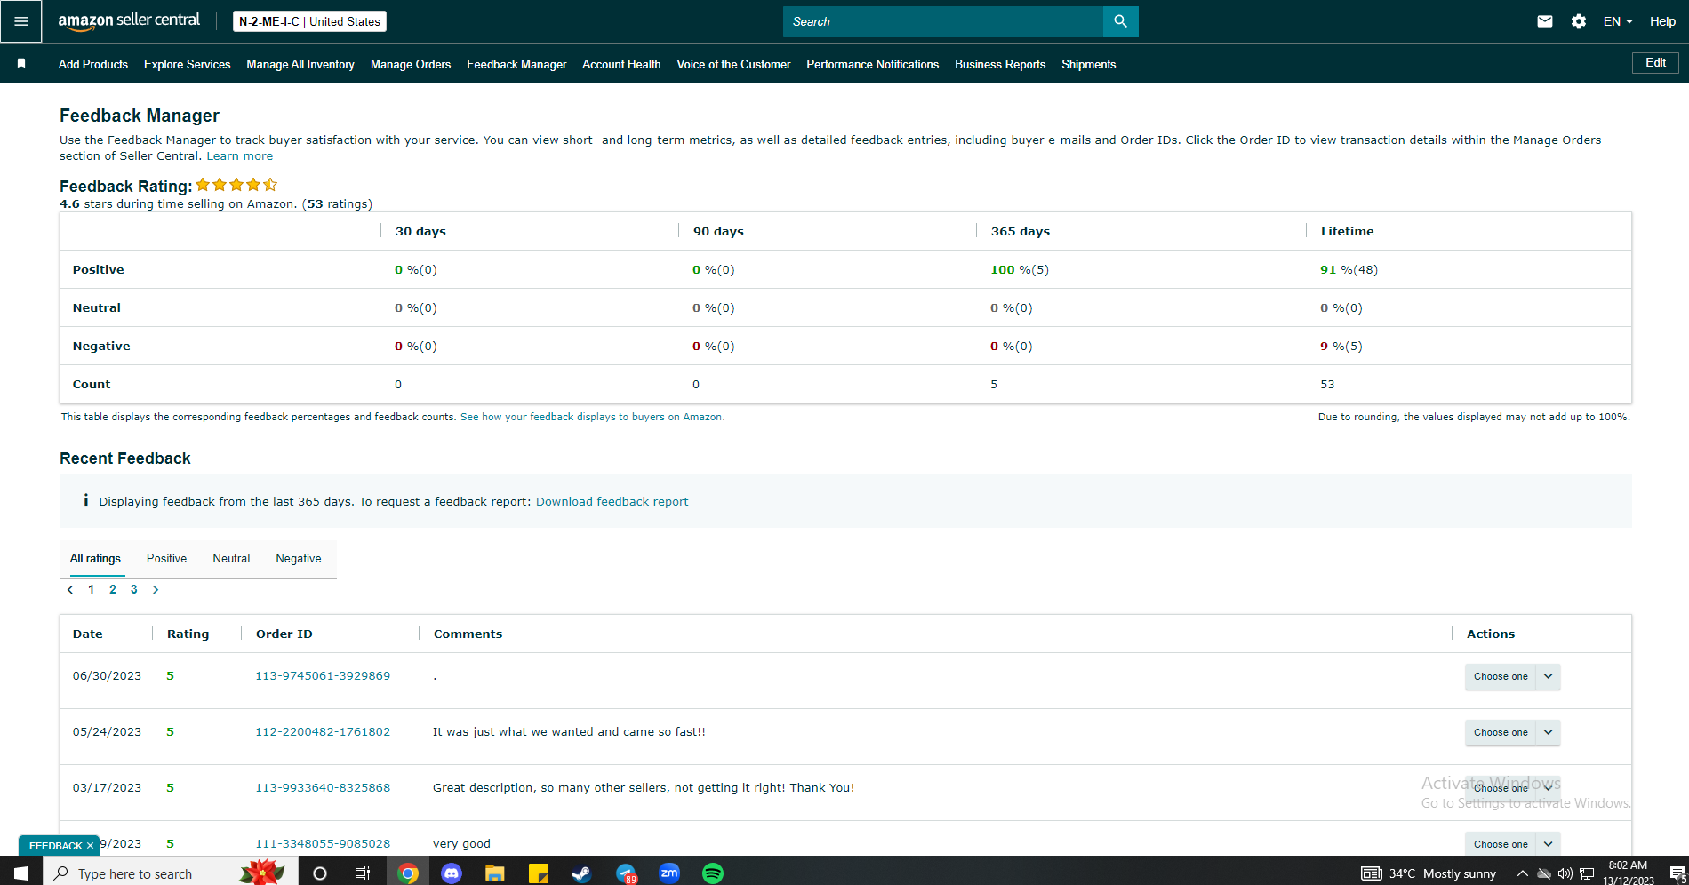Click the search magnifier button
Viewport: 1689px width, 885px height.
coord(1120,21)
